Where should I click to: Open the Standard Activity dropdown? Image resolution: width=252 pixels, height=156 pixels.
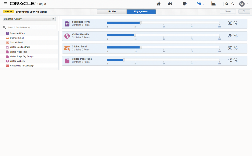(x=29, y=19)
